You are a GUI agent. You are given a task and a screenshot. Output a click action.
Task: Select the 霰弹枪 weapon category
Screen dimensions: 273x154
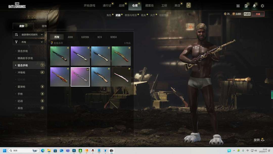tap(29, 87)
